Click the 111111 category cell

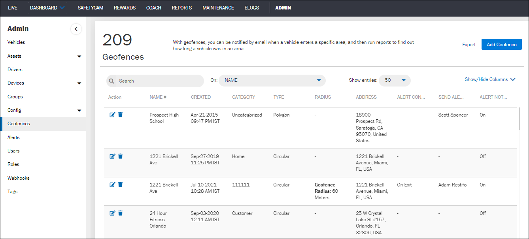(241, 185)
